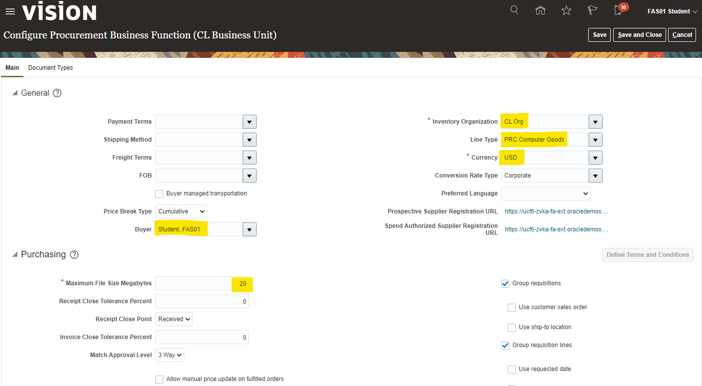This screenshot has height=386, width=702.
Task: Open the hamburger navigator menu
Action: [10, 11]
